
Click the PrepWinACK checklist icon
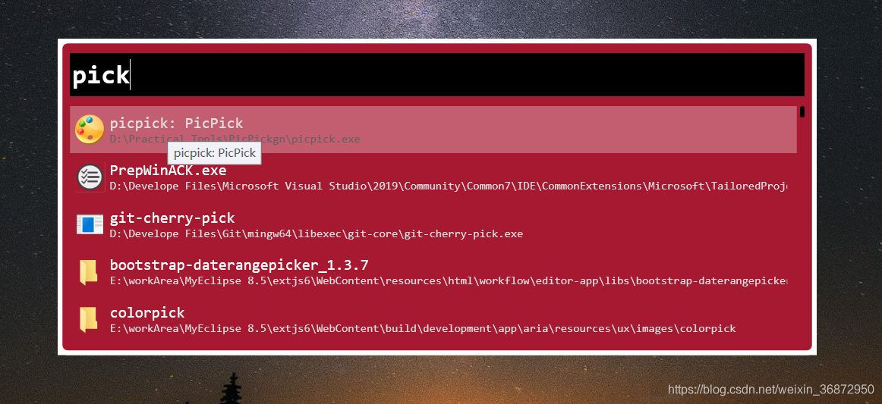(x=90, y=177)
